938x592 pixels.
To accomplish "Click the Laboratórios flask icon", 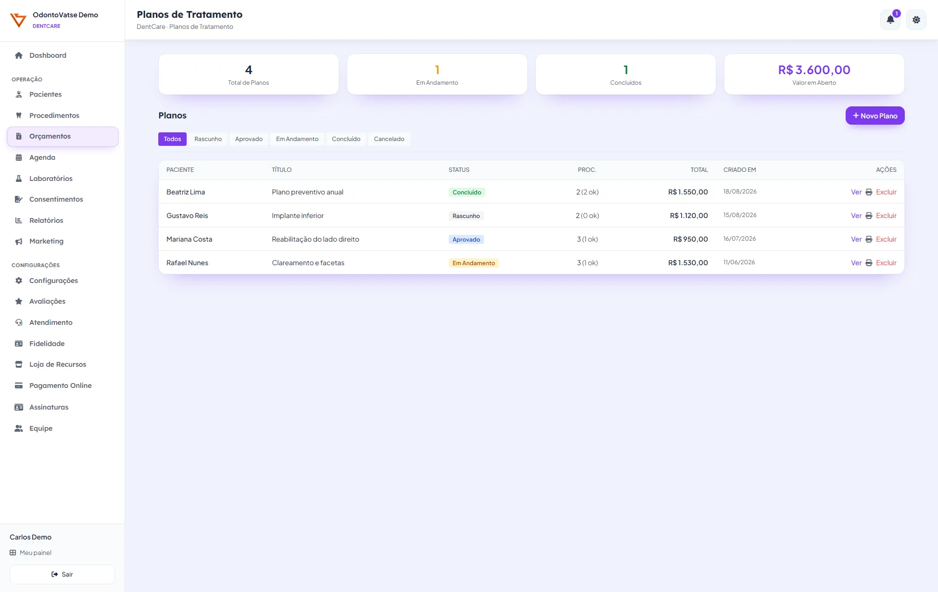I will pyautogui.click(x=19, y=179).
